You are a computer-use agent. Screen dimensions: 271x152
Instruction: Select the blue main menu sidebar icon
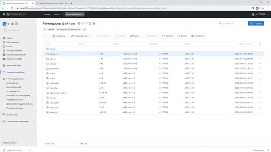click(5, 24)
